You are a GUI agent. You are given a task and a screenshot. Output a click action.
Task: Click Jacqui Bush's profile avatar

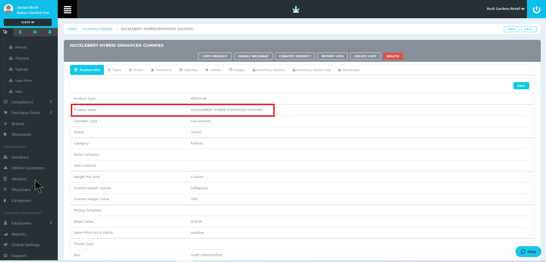tap(8, 9)
